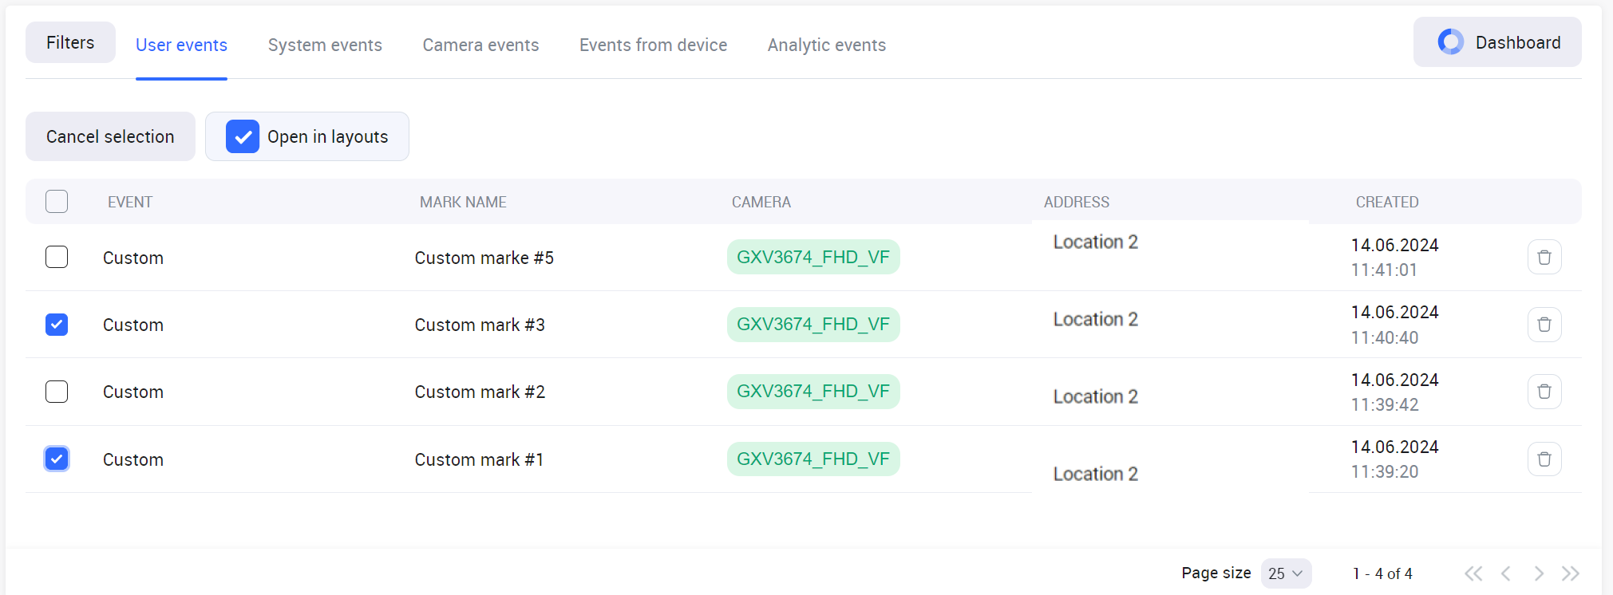Go to previous page arrow
The image size is (1613, 595).
1506,573
